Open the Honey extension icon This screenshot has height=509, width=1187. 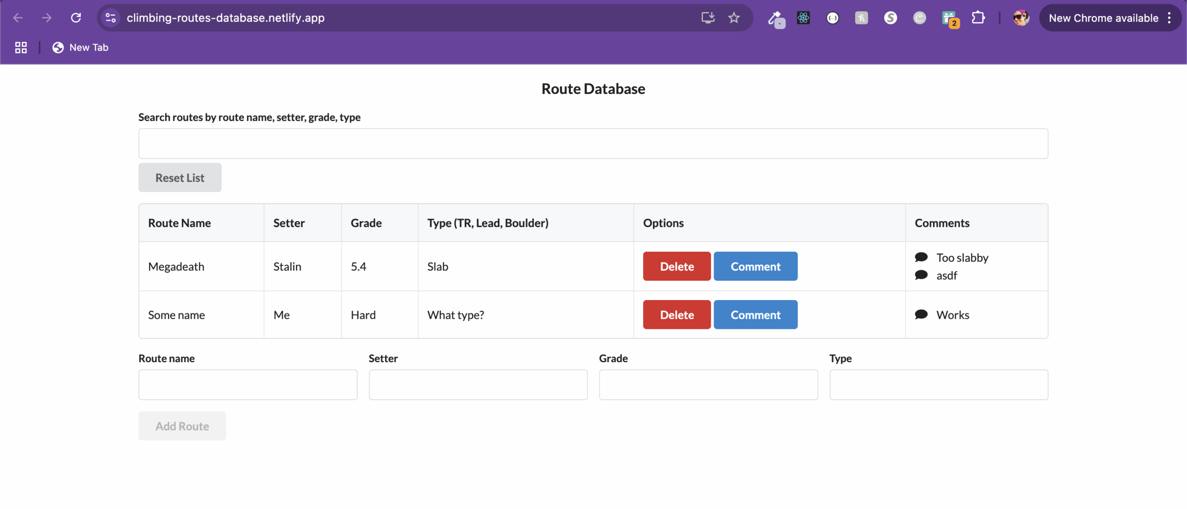point(861,18)
